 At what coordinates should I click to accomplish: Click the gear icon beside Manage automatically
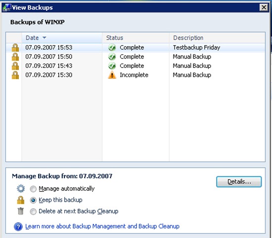pyautogui.click(x=21, y=188)
